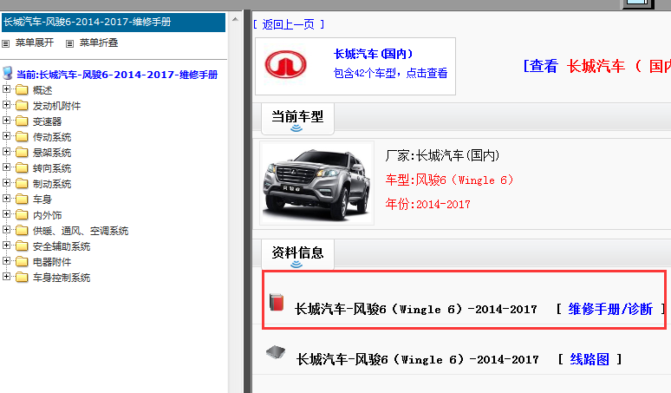Expand the 内外饰 tree node
The image size is (671, 393).
[x=6, y=214]
